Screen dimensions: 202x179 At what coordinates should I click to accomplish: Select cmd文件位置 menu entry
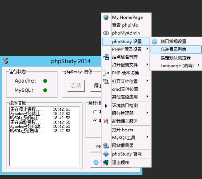126,89
